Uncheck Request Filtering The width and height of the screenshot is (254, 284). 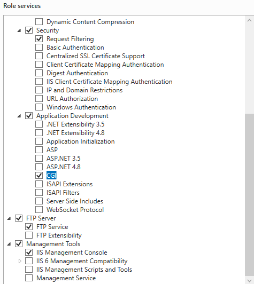click(39, 39)
